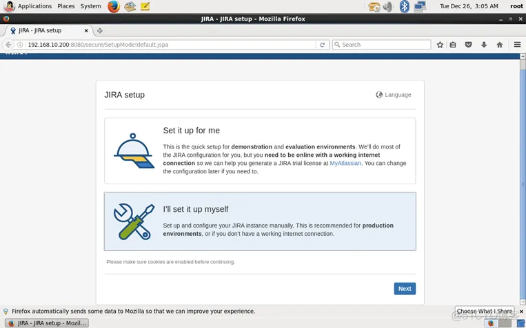Open the volume control tray icon

click(x=388, y=6)
